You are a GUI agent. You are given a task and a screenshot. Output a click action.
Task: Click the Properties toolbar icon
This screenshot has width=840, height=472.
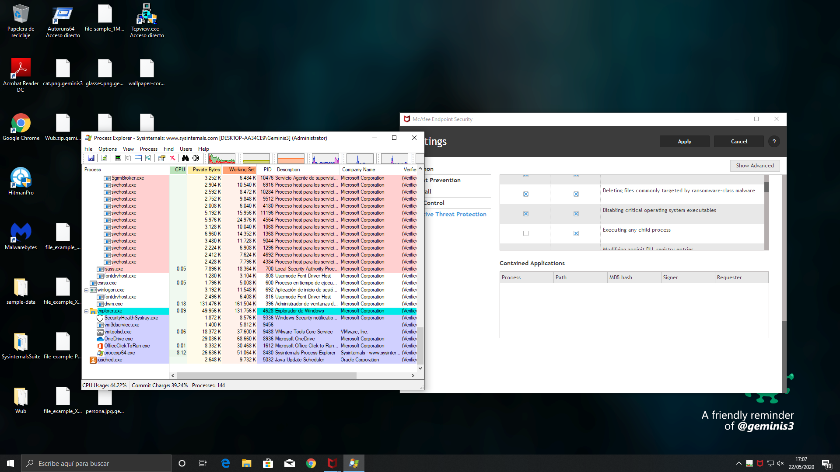pos(161,158)
